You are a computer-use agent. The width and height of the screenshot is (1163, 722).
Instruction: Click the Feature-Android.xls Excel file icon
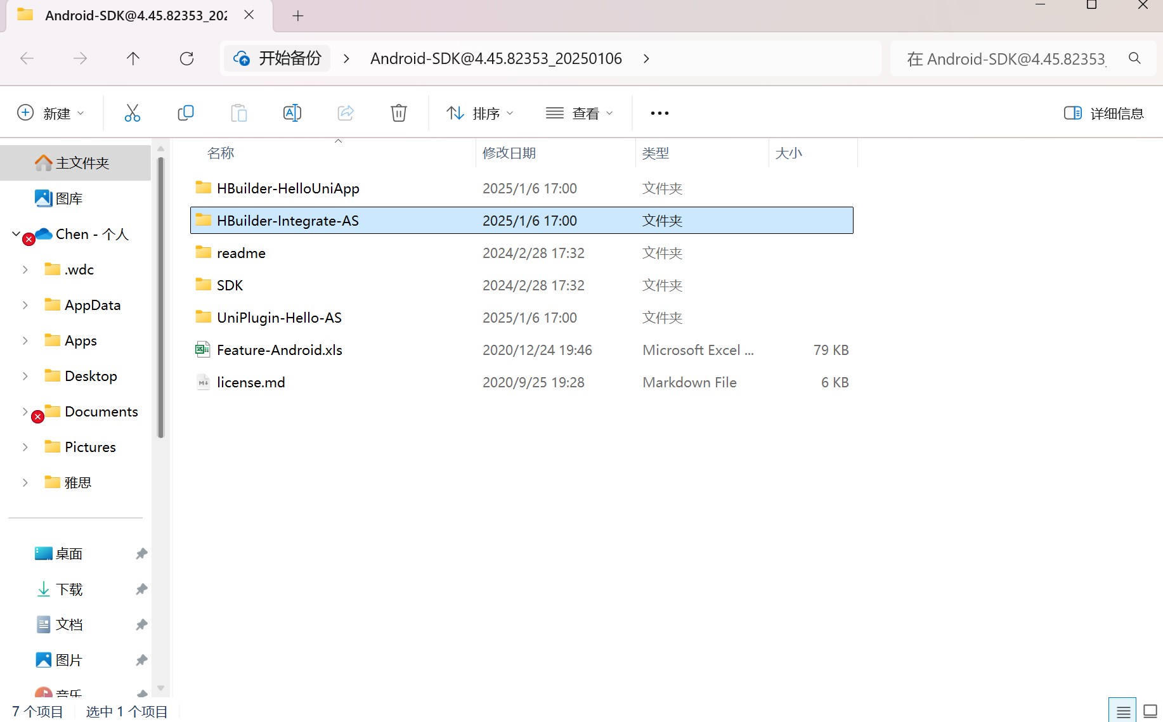pyautogui.click(x=203, y=349)
